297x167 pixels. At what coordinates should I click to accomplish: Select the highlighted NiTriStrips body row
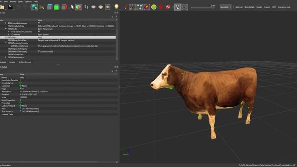[x=58, y=37]
